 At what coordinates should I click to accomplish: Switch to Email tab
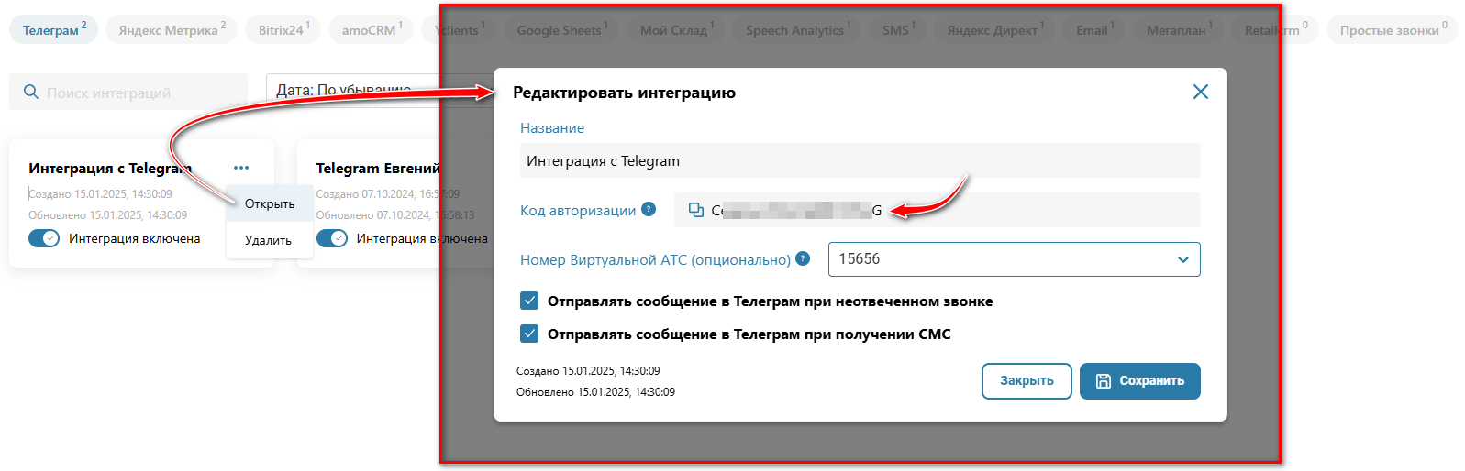1095,29
